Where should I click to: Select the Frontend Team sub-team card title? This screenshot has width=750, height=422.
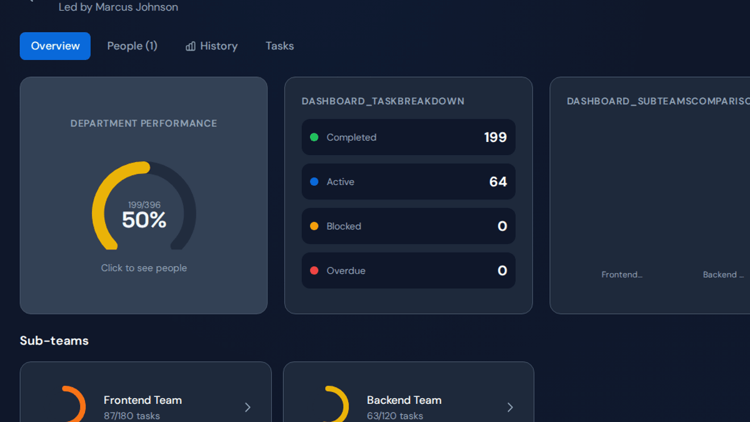142,400
